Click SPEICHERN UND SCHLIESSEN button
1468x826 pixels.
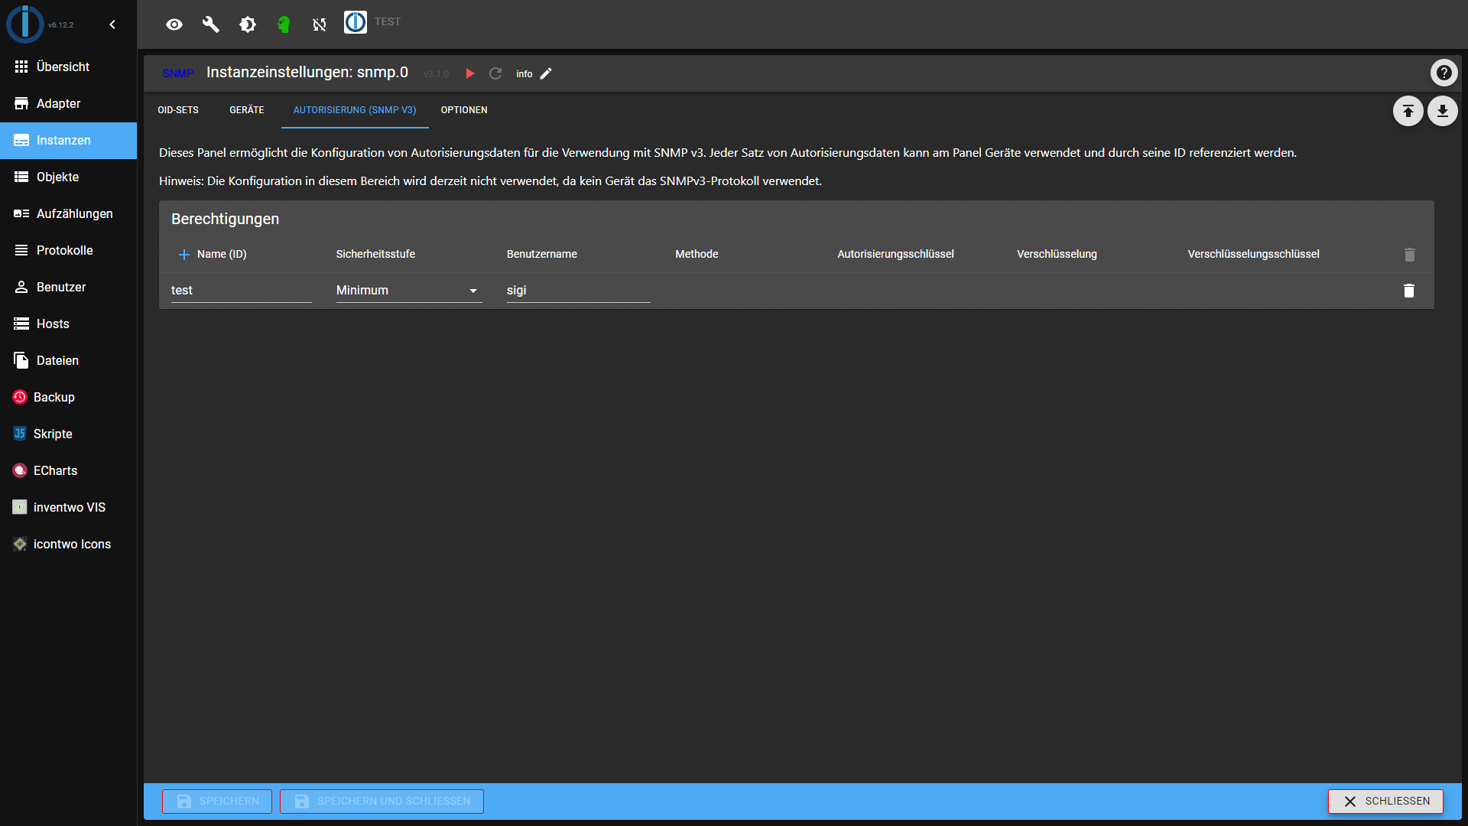click(382, 801)
